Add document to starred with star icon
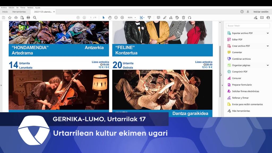This screenshot has width=272, height=153. 10,18
